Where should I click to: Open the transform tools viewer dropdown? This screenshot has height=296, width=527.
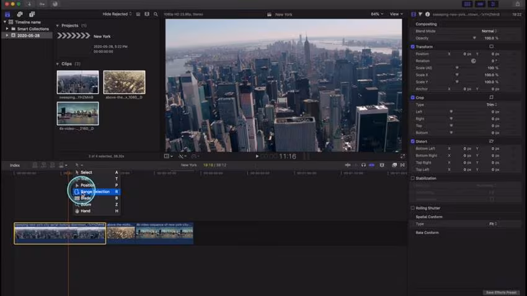[168, 156]
